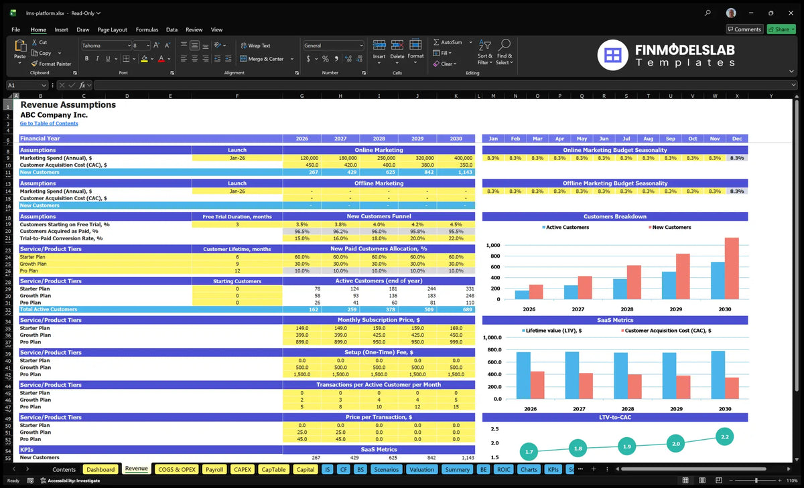Image resolution: width=804 pixels, height=488 pixels.
Task: Click the AutoSum sigma icon
Action: click(x=436, y=42)
